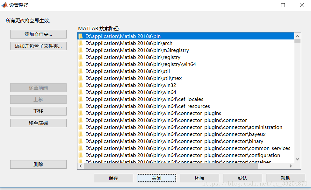Click the folder icon beside connector\common_services
This screenshot has height=190, width=311.
(81, 148)
